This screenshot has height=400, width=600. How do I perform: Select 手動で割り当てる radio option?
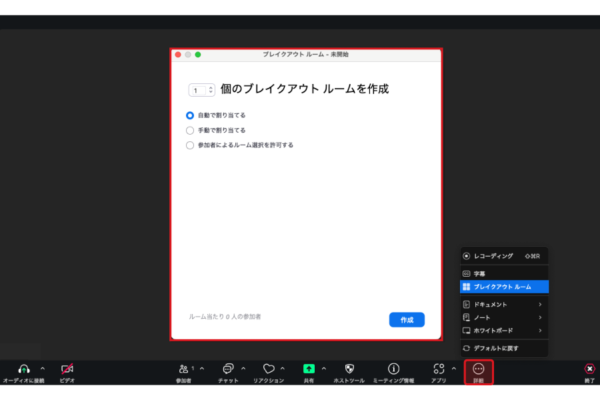[x=190, y=131]
